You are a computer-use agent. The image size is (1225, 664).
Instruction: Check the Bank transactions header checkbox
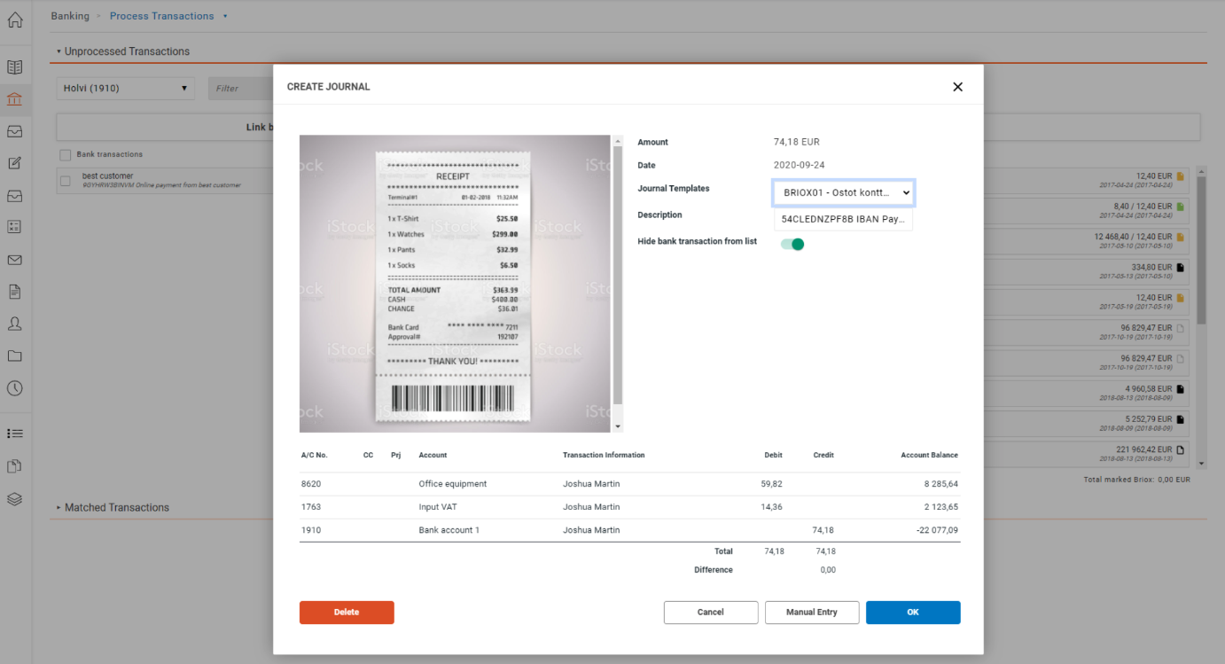65,155
